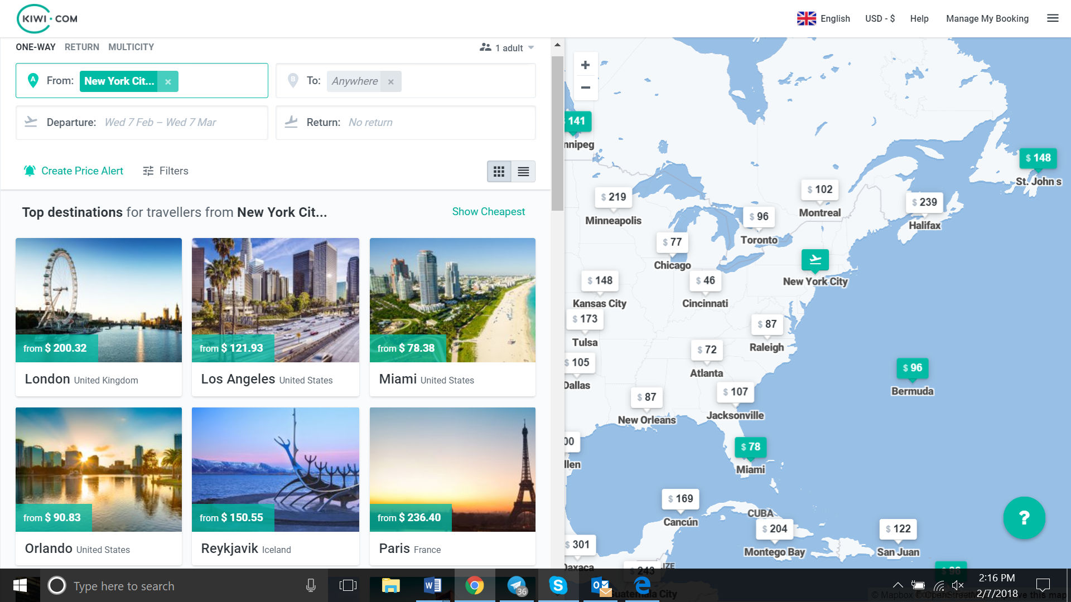Open the Help menu link
This screenshot has height=602, width=1071.
919,18
